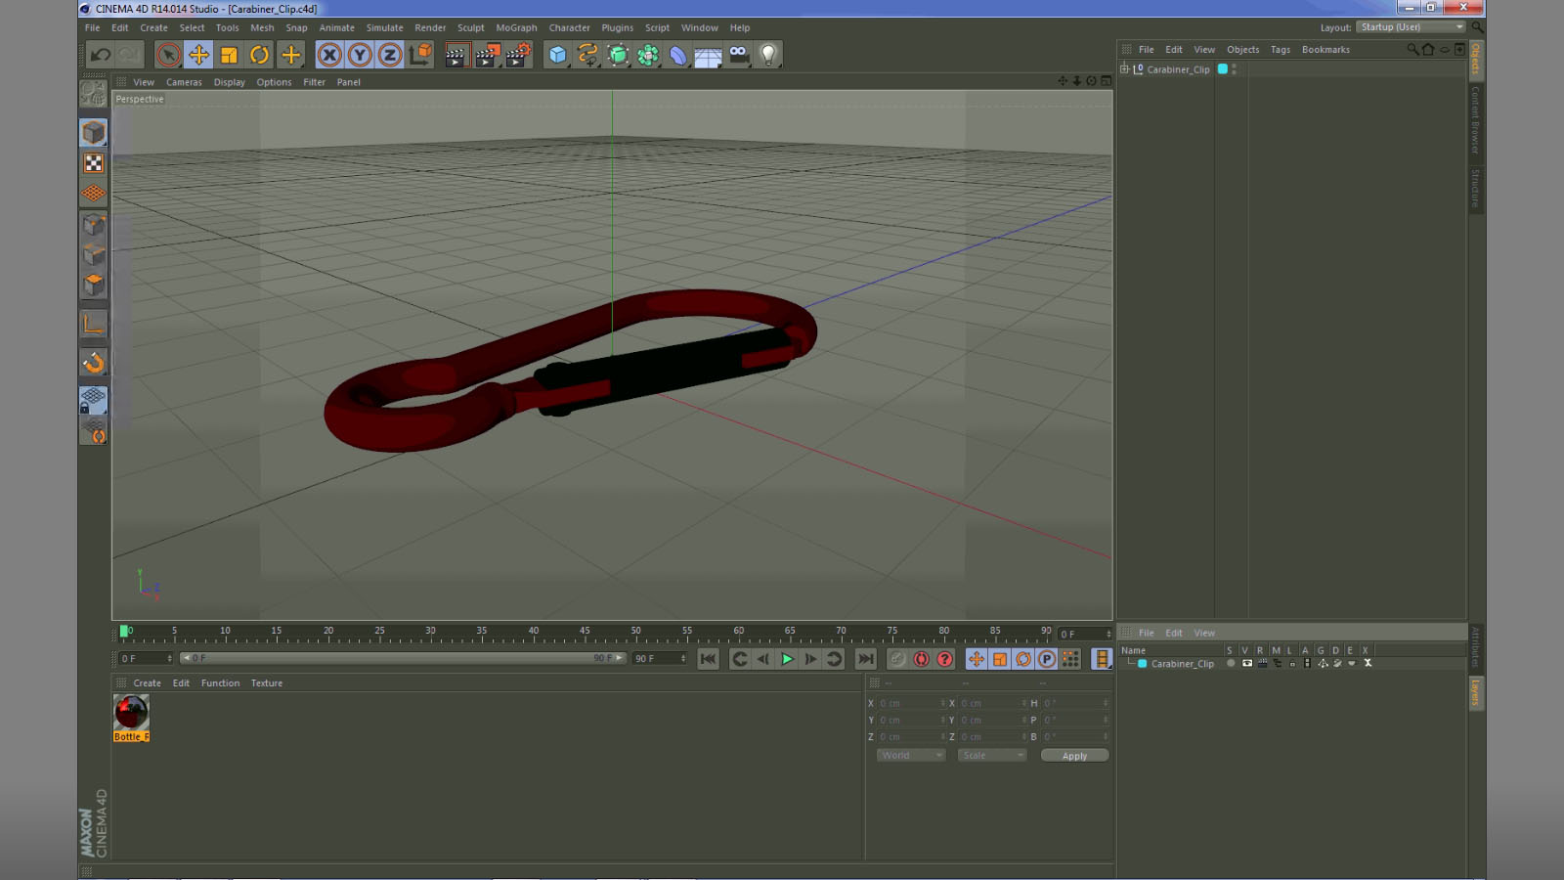Switch to Polygons mode

[x=94, y=286]
